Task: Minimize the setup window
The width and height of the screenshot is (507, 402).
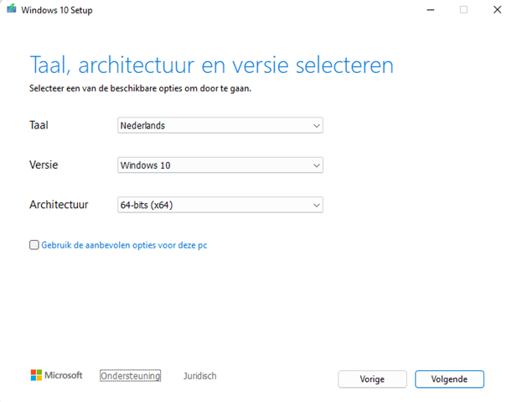Action: [x=431, y=10]
